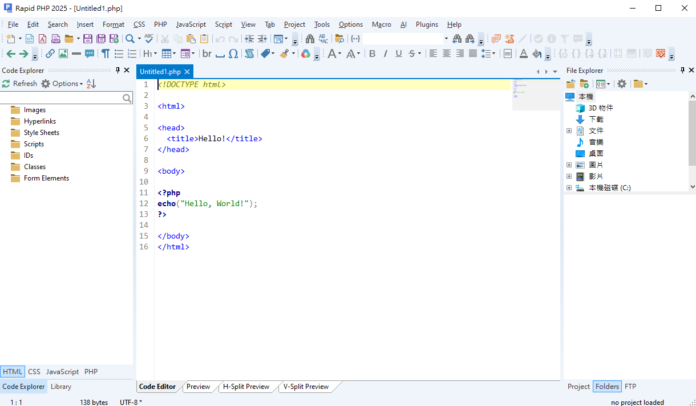The image size is (696, 406).
Task: Open the heading H1 dropdown arrow
Action: coord(155,54)
